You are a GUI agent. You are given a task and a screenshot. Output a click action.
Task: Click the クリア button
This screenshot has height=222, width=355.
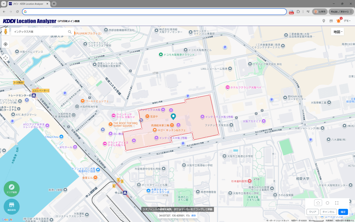[312, 212]
